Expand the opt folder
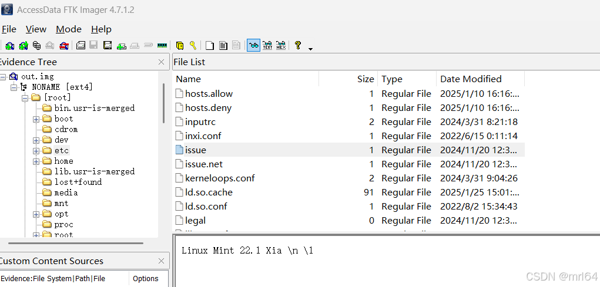 point(36,214)
